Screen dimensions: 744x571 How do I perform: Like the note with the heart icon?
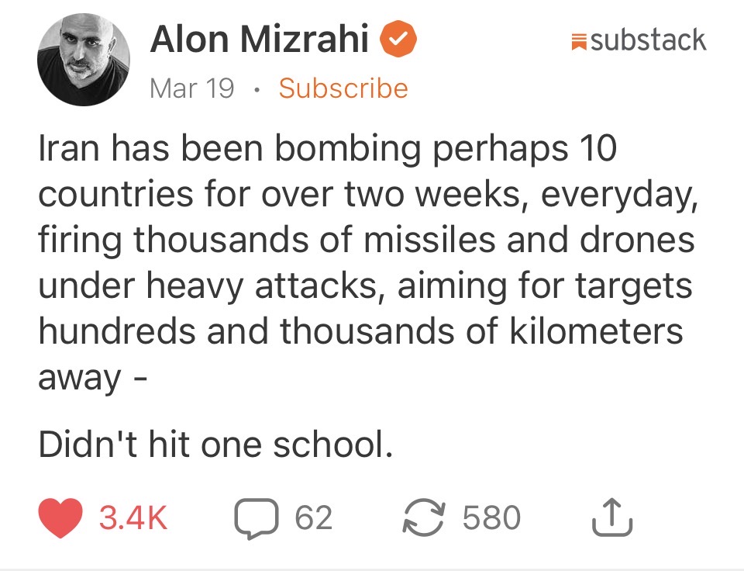tap(60, 519)
